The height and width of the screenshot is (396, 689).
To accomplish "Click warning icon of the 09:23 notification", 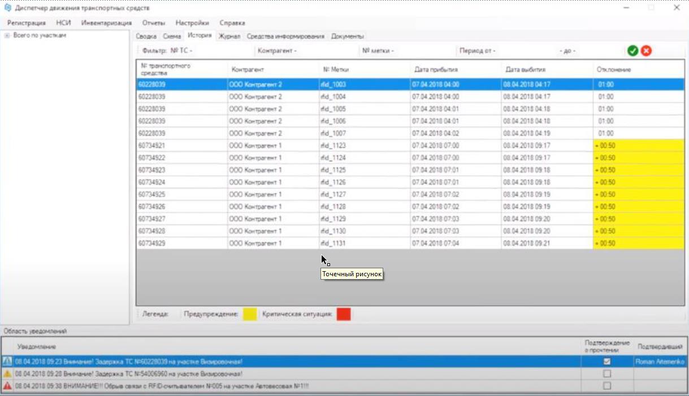I will tap(7, 362).
